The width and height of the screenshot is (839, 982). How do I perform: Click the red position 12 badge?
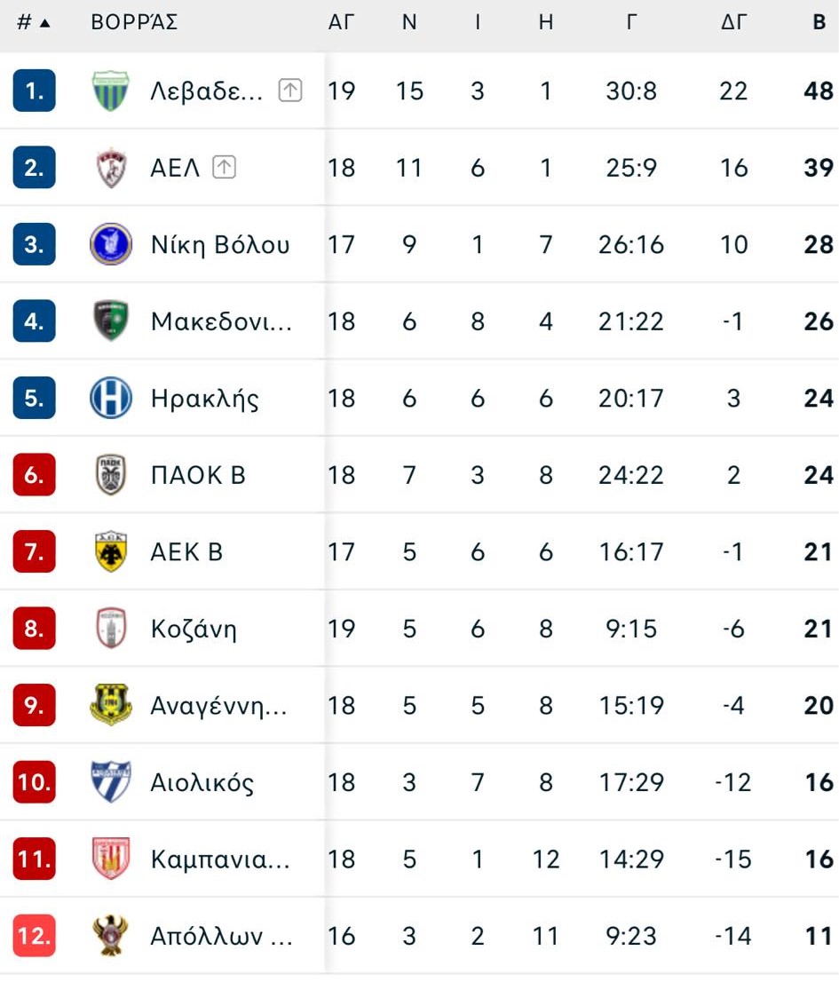34,936
